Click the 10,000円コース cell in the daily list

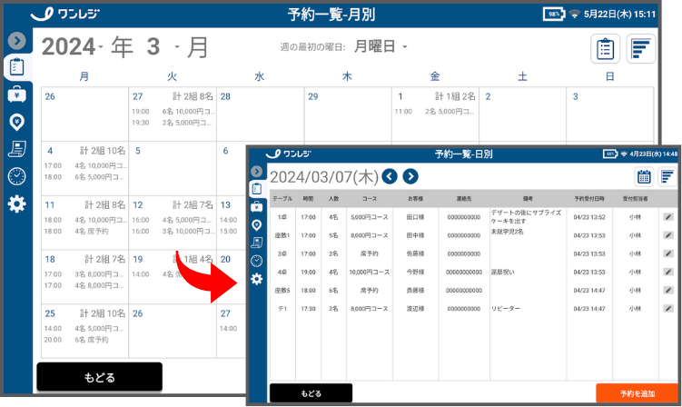pyautogui.click(x=370, y=272)
